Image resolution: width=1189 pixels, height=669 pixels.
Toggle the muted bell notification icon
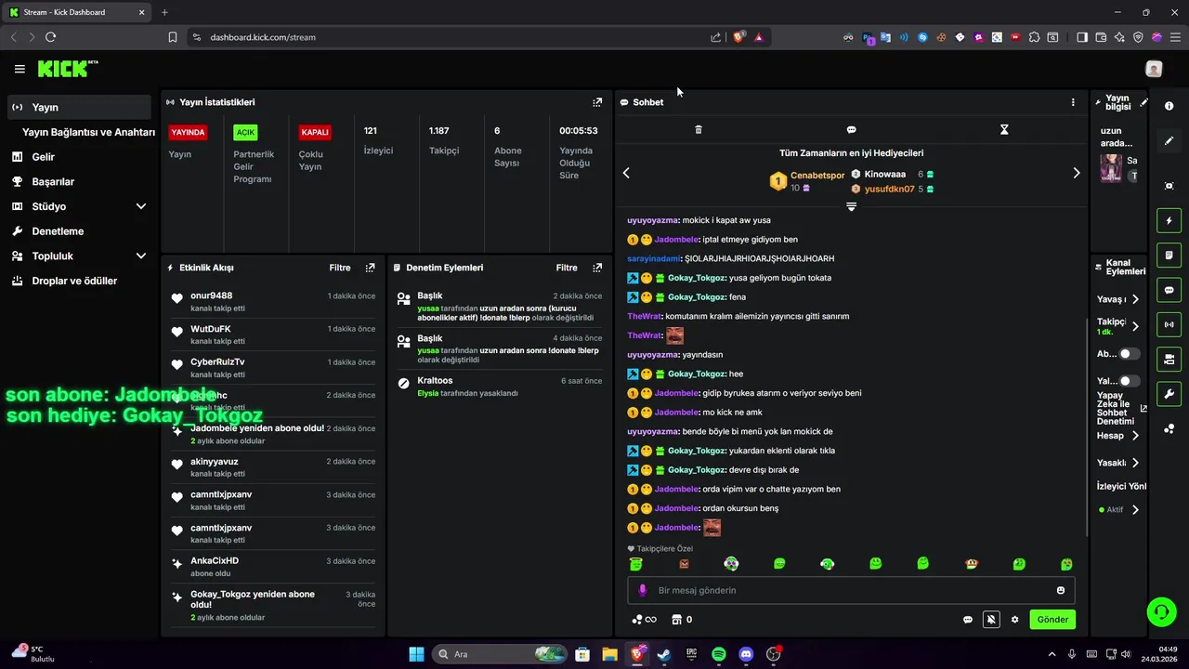[991, 620]
